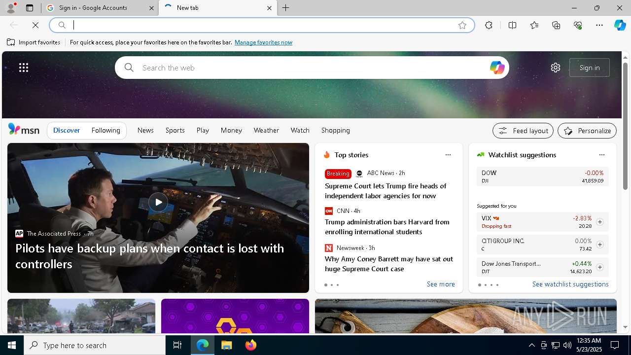631x355 pixels.
Task: Open page settings gear icon
Action: tap(556, 68)
